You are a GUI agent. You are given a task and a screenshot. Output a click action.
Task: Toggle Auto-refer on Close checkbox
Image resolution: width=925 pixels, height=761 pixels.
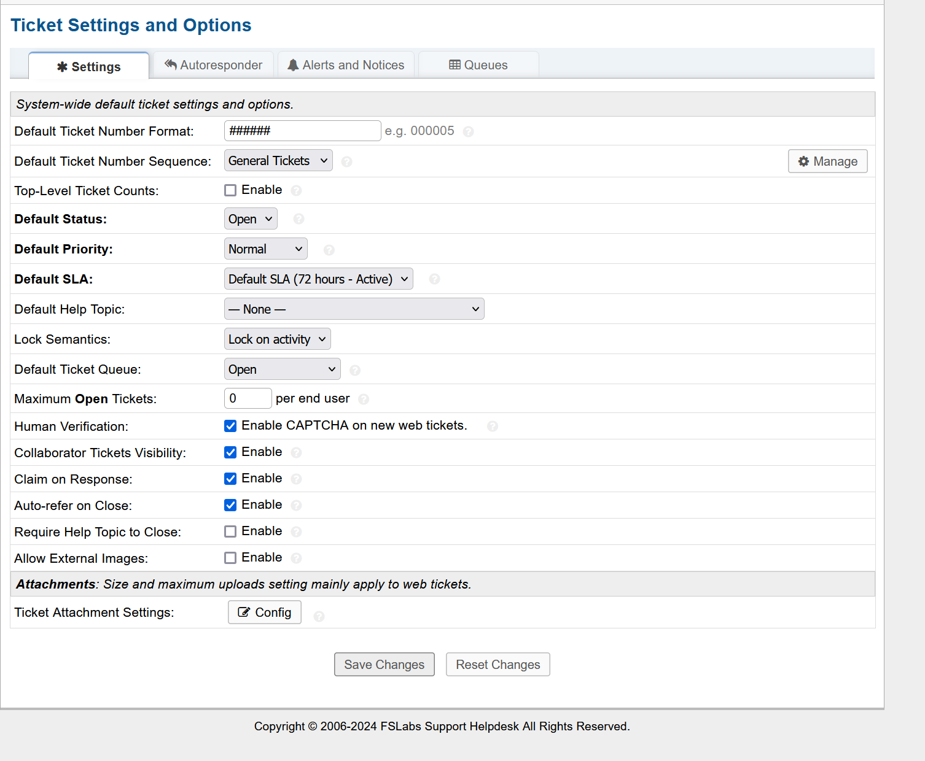[230, 505]
